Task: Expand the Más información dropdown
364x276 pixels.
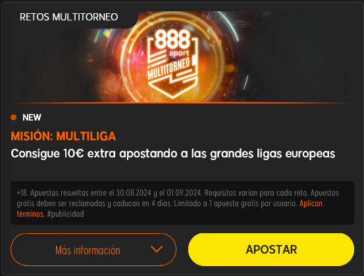Action: click(x=93, y=250)
